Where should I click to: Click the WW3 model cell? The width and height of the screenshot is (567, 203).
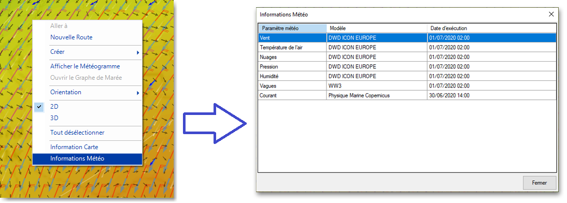coord(377,86)
